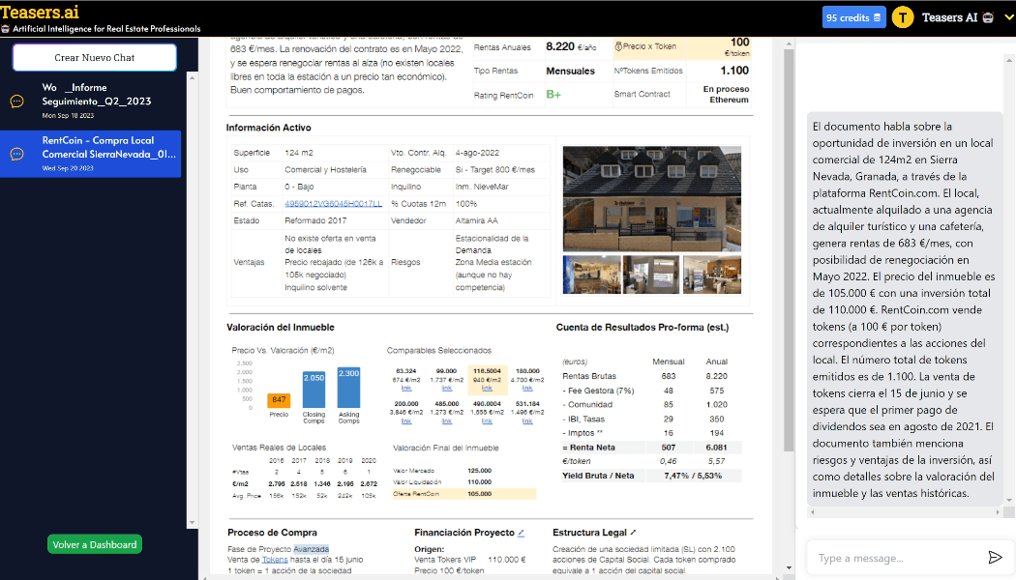Open the link under comparable 180.000
The width and height of the screenshot is (1016, 580).
(527, 389)
